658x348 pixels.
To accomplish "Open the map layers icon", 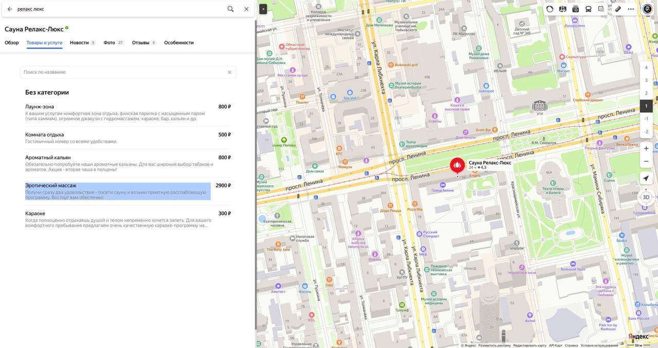I will pos(601,9).
